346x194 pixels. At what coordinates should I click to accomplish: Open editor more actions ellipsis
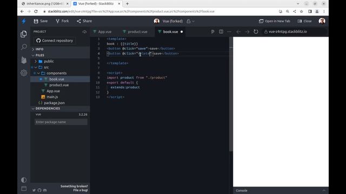pos(229,32)
